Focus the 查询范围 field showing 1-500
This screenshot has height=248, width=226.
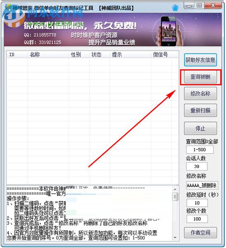[200, 150]
